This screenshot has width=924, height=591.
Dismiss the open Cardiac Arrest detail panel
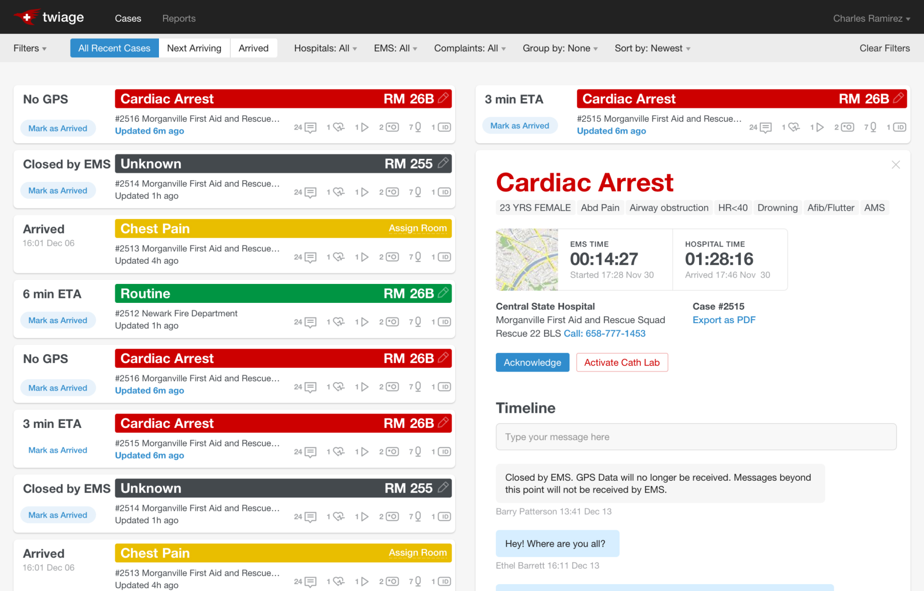point(895,164)
